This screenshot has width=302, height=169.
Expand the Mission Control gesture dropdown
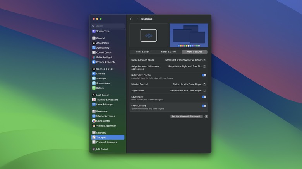click(x=189, y=84)
